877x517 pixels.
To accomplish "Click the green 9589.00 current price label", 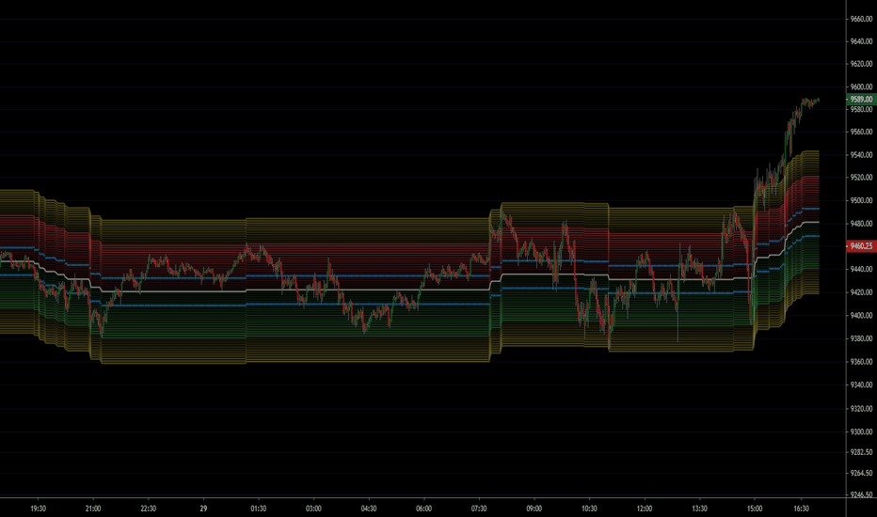I will click(861, 100).
